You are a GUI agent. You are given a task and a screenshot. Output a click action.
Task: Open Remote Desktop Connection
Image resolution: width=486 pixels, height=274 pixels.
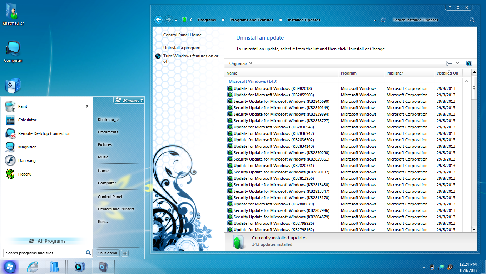(x=46, y=133)
